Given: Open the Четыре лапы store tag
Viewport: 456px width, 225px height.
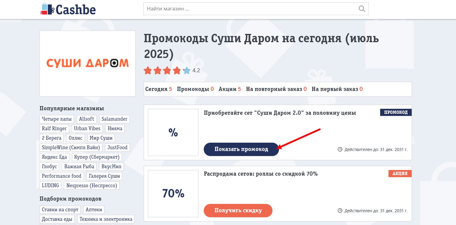Looking at the screenshot, I should tap(57, 119).
